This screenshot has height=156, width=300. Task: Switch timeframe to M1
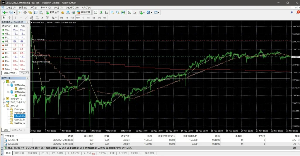[x=62, y=18]
